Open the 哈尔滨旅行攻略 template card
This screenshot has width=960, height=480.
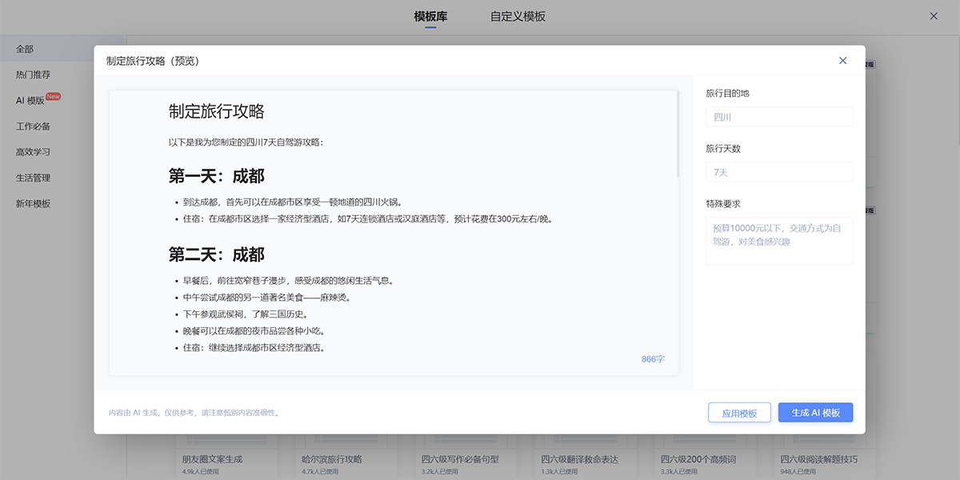tap(332, 459)
